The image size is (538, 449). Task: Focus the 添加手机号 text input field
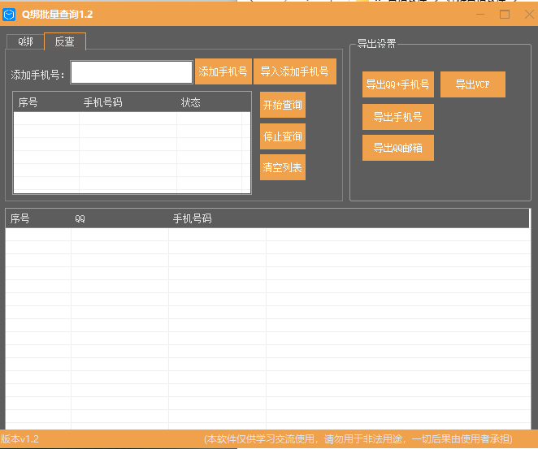(x=132, y=72)
